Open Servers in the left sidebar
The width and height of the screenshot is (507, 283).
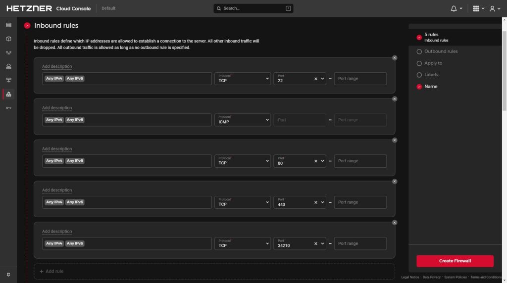pos(8,25)
